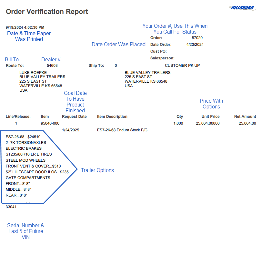
Task: Click the serial number 33041
Action: pyautogui.click(x=11, y=207)
